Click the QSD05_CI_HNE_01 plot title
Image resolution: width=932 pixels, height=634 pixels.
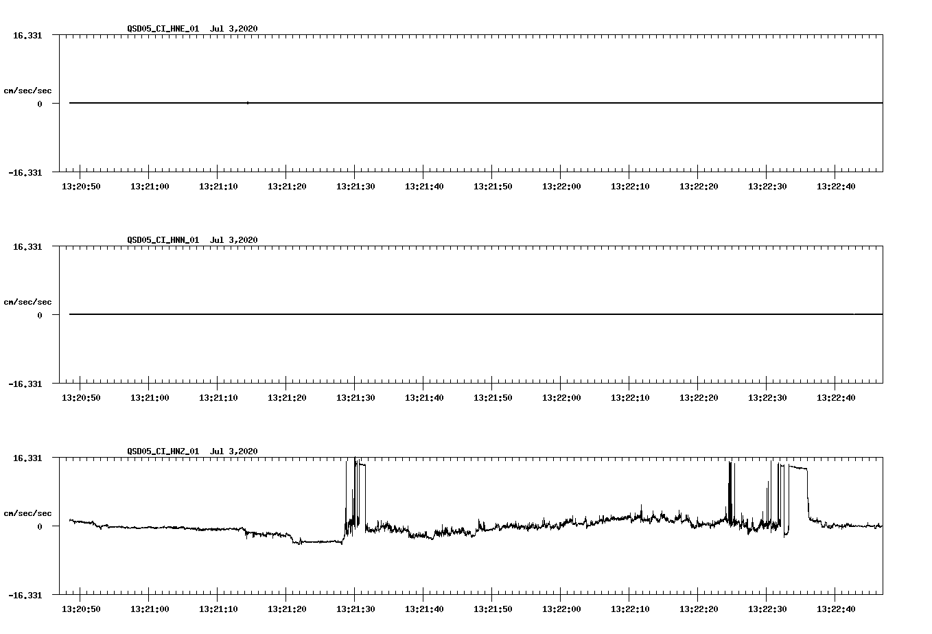192,29
